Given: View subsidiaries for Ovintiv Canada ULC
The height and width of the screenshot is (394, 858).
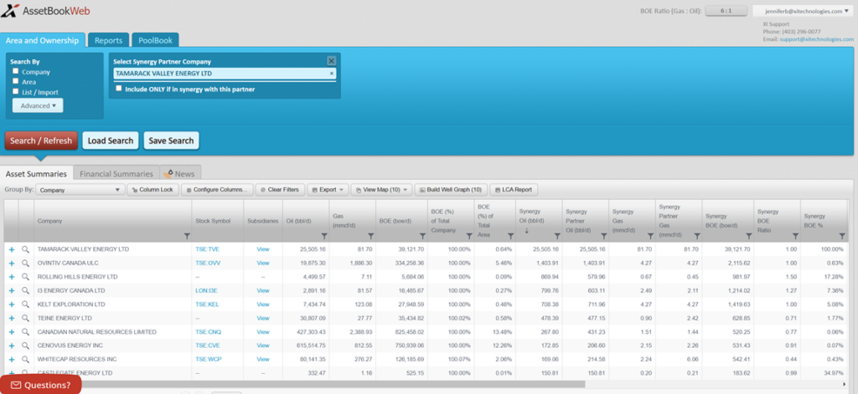Looking at the screenshot, I should click(263, 263).
